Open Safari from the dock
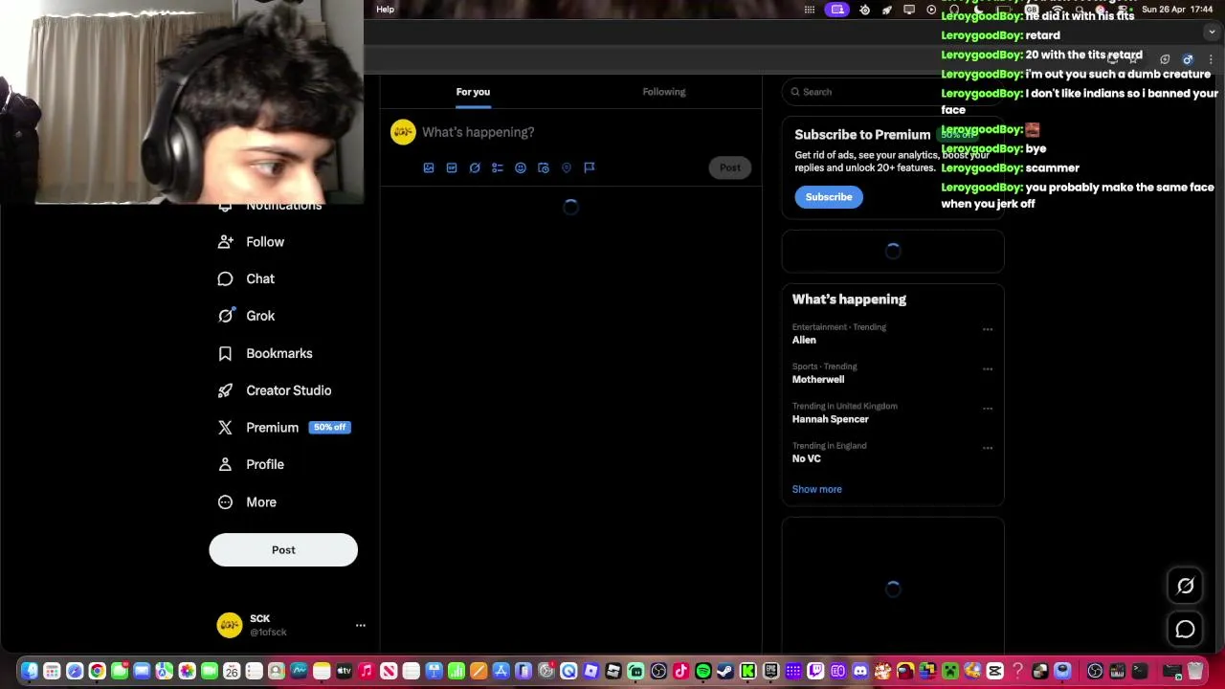Image resolution: width=1225 pixels, height=689 pixels. coord(75,671)
